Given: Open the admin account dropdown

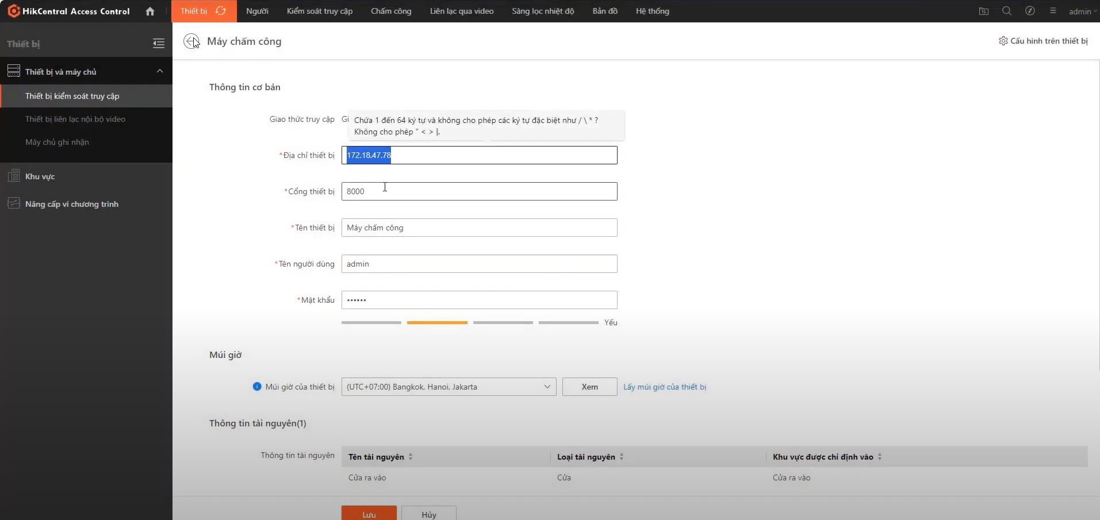Looking at the screenshot, I should [1082, 11].
